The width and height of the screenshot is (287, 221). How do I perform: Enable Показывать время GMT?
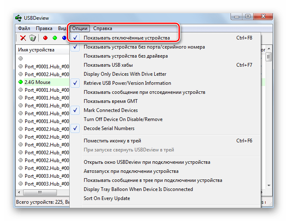point(165,101)
